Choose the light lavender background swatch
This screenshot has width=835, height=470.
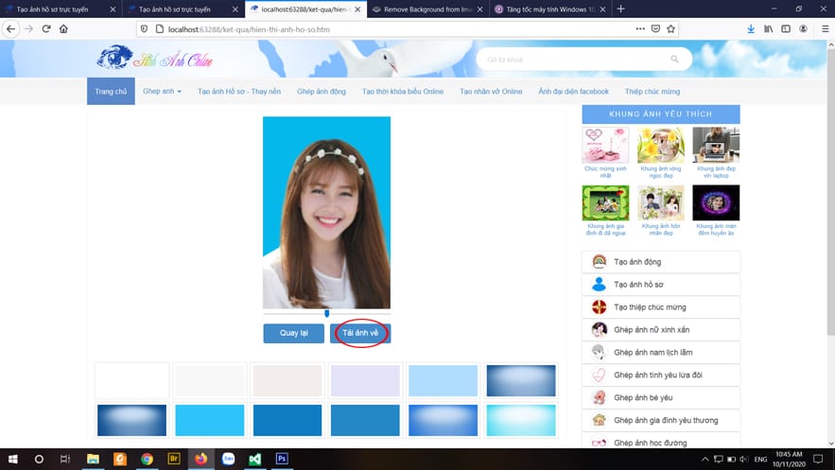pyautogui.click(x=365, y=380)
